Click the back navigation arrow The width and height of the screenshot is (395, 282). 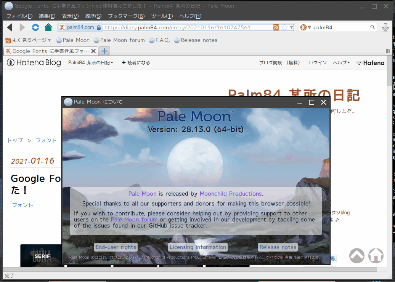[10, 27]
